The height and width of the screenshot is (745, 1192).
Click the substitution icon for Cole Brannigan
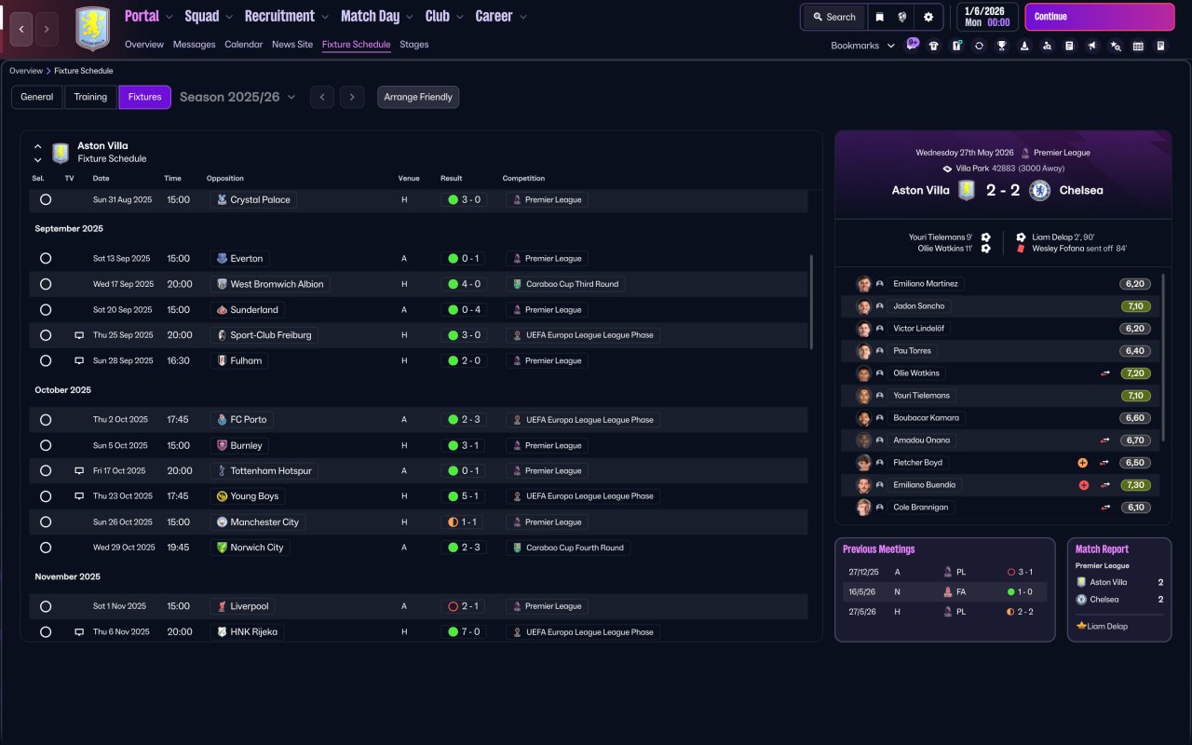click(1105, 508)
